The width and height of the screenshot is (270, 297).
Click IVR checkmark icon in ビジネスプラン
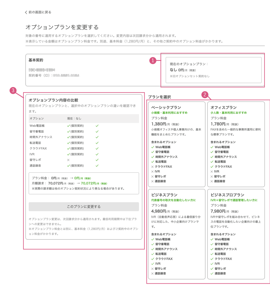[x=152, y=264]
